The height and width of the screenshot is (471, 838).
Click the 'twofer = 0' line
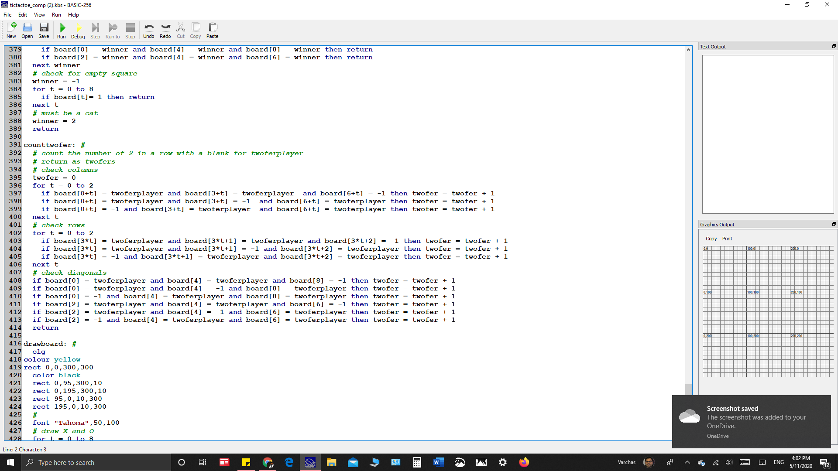[x=54, y=177]
